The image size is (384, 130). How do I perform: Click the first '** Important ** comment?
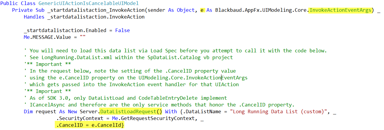(x=43, y=64)
